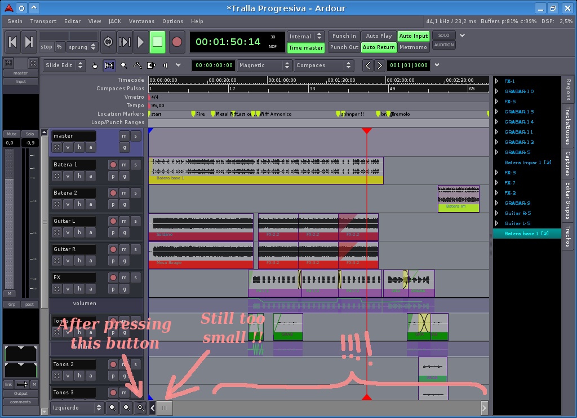Toggle the Auto Return button
The width and height of the screenshot is (577, 418).
tap(378, 47)
